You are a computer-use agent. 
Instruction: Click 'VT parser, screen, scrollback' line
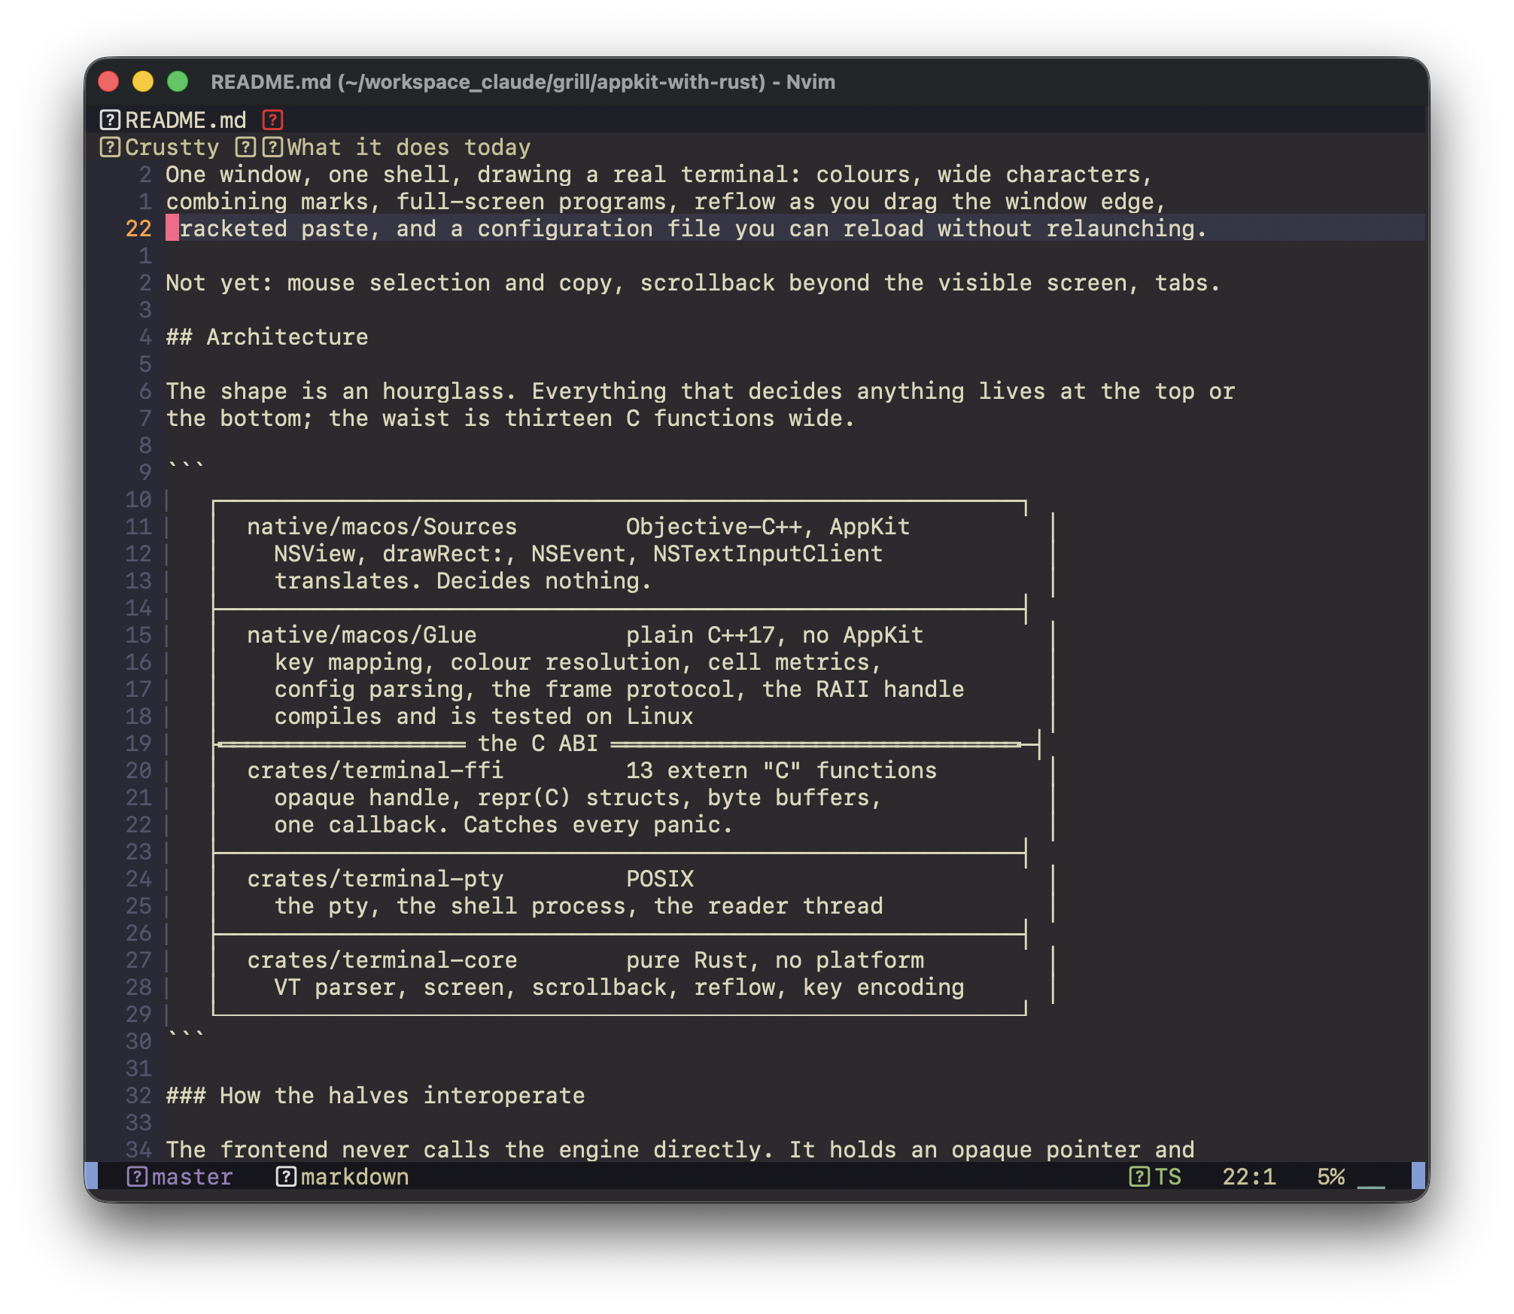pos(619,987)
